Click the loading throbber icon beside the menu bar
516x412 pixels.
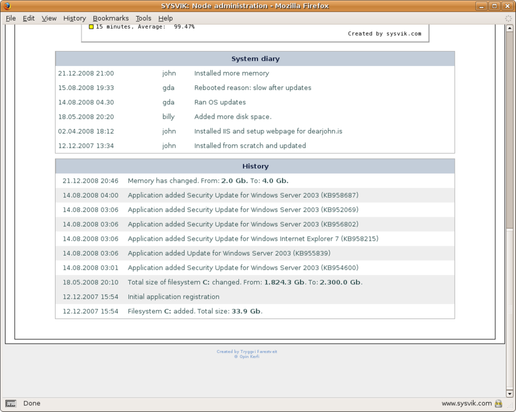(x=508, y=18)
